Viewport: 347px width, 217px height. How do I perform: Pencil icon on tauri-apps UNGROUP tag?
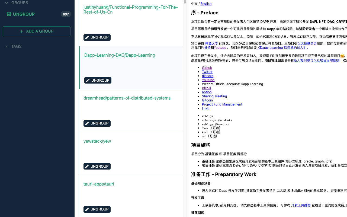tap(87, 209)
